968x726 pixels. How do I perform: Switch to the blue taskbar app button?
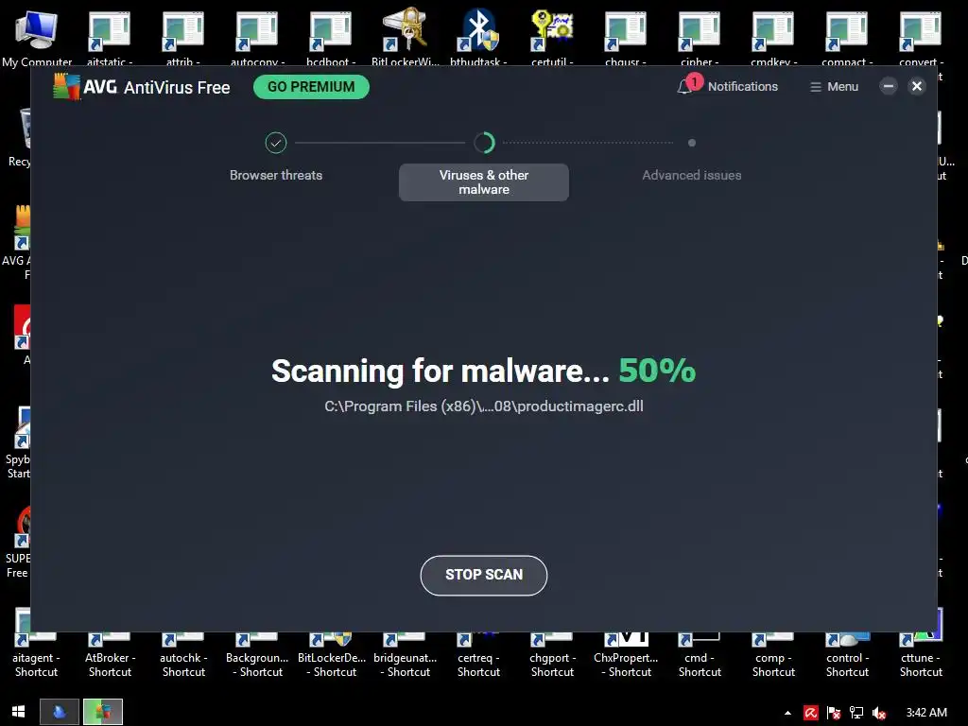tap(60, 712)
